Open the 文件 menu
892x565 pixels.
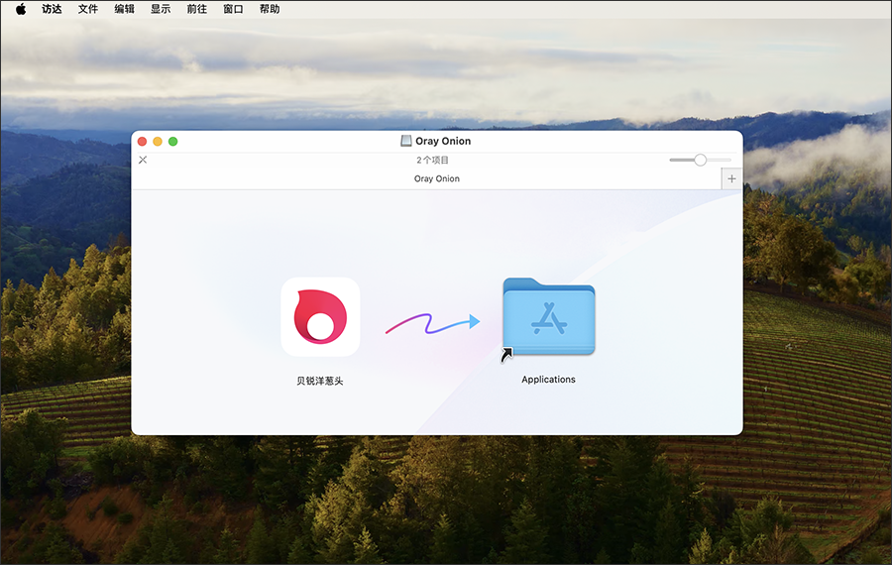88,9
